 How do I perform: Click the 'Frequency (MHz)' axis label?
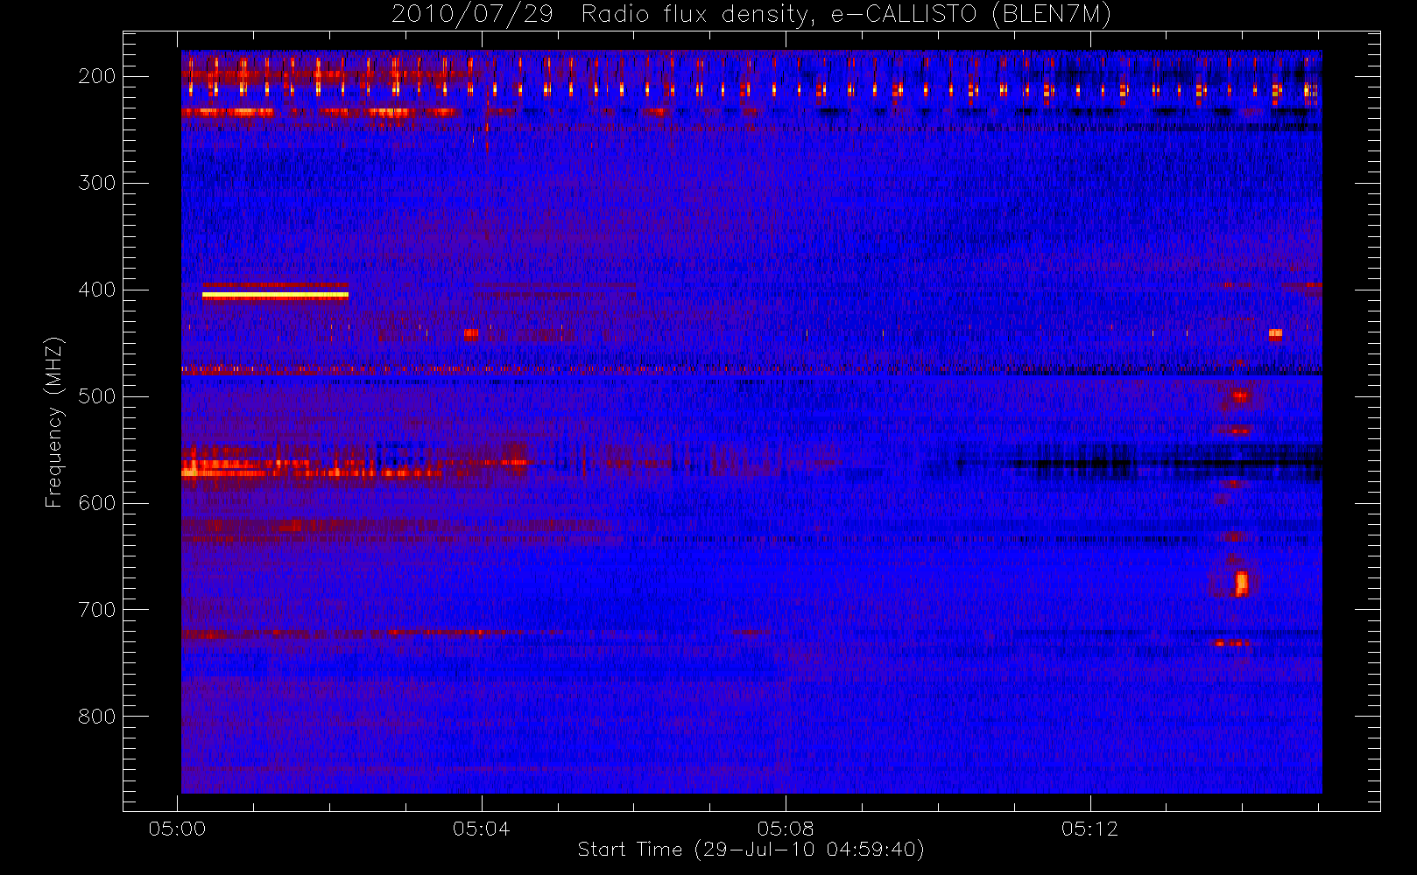(54, 422)
